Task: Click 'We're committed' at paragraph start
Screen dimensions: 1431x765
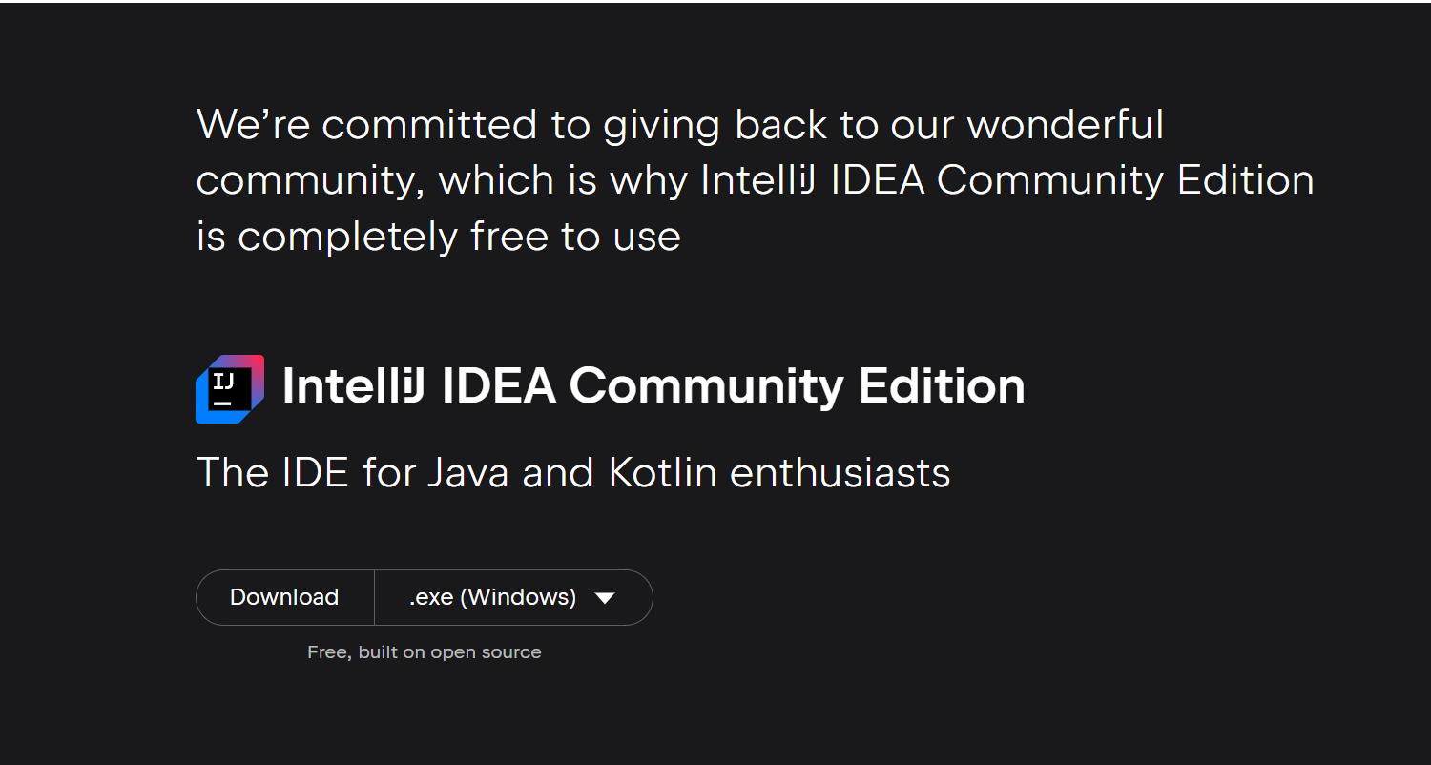Action: click(367, 125)
